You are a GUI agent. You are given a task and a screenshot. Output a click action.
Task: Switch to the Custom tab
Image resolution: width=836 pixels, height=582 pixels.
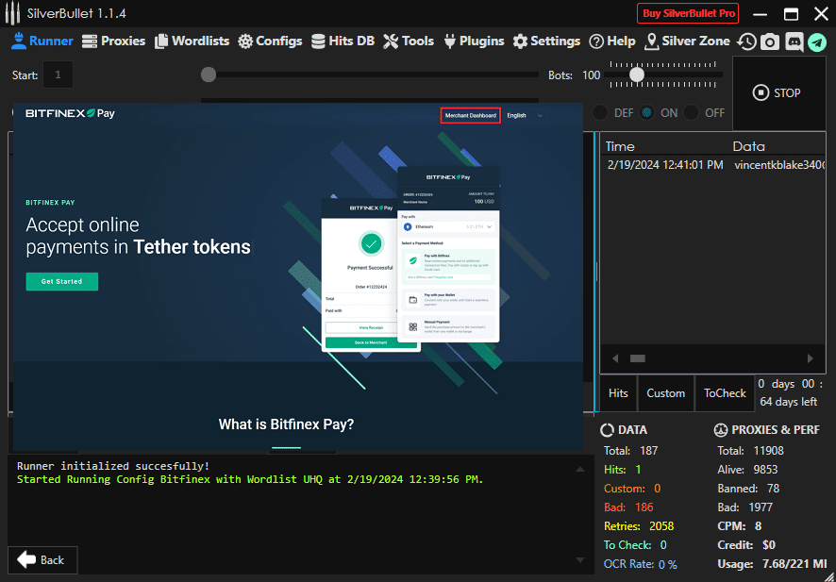666,393
